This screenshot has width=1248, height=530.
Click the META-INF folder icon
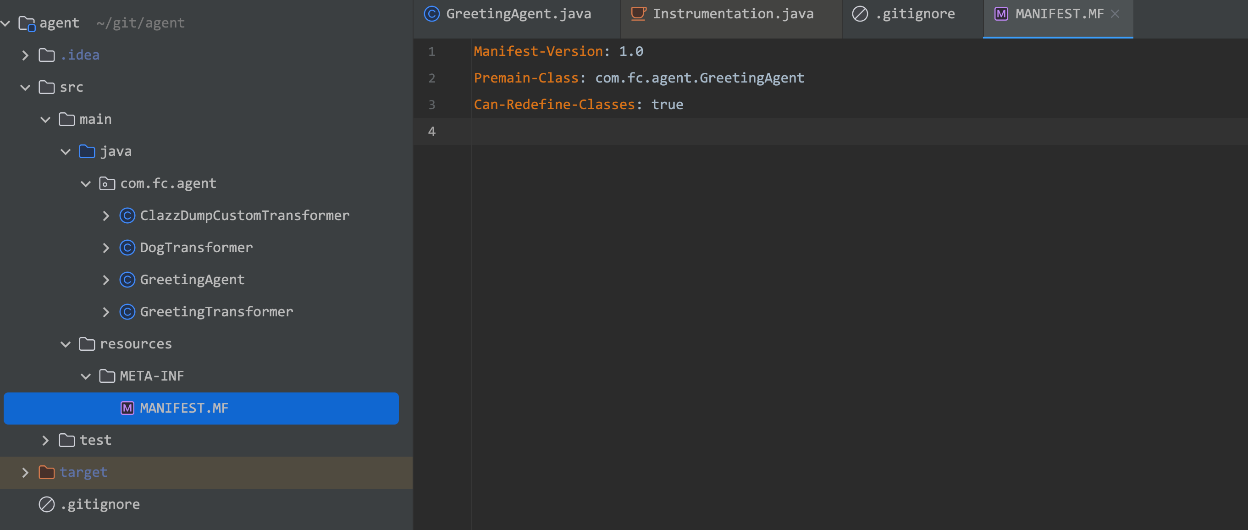point(107,376)
